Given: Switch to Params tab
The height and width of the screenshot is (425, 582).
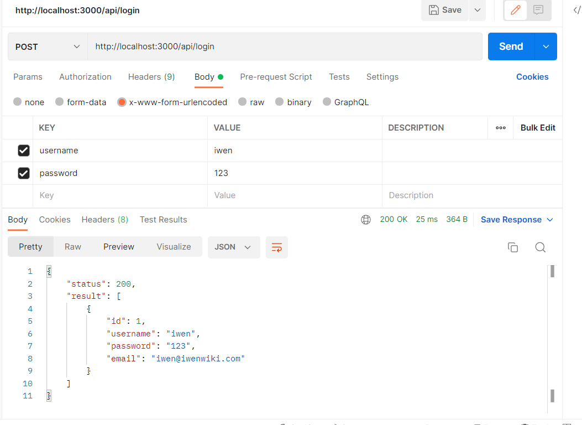Looking at the screenshot, I should tap(28, 77).
